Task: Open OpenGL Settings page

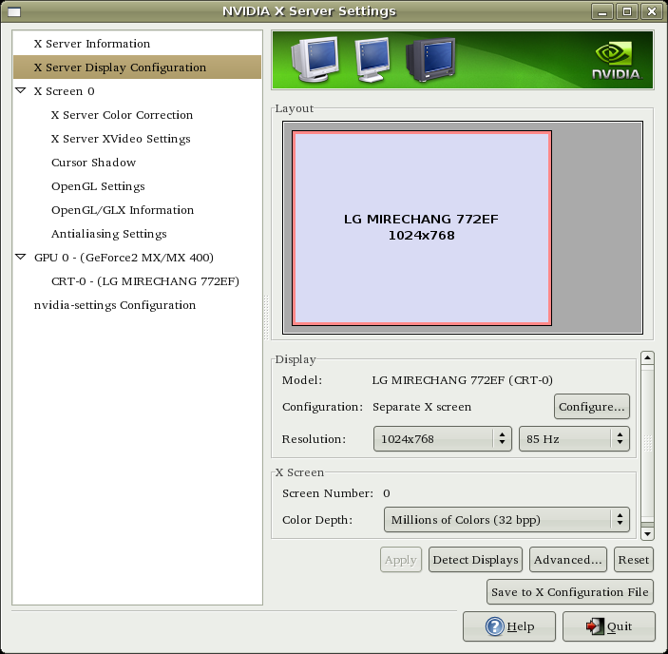Action: pos(137,186)
